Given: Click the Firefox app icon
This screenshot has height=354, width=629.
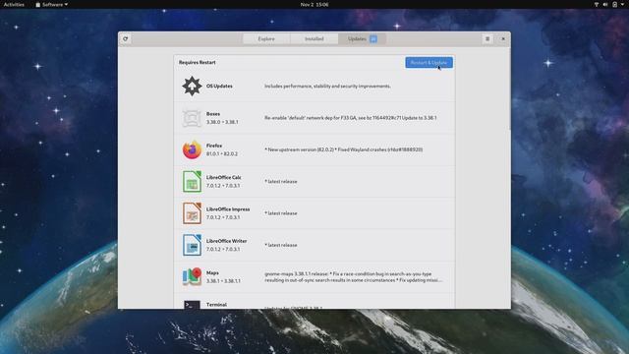Looking at the screenshot, I should coord(192,149).
